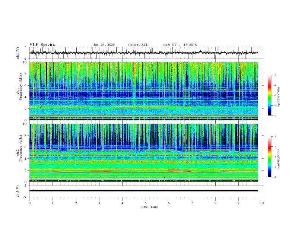295x228 pixels.
Task: Click the "5" minute tick on Time axis
Action: pyautogui.click(x=146, y=203)
